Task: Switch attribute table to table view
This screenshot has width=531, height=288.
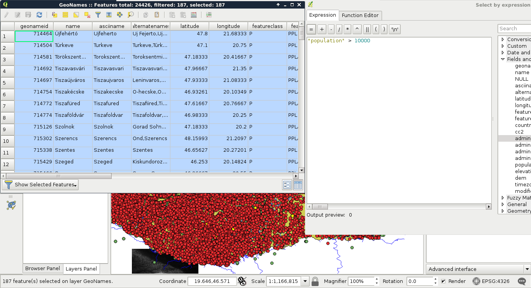Action: click(x=298, y=185)
